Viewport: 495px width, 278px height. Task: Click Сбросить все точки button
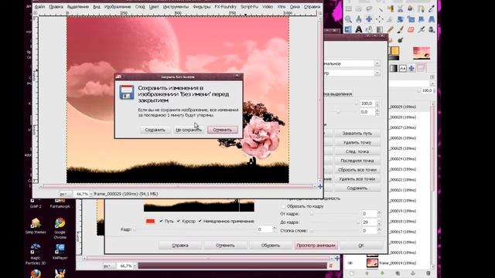click(x=357, y=170)
